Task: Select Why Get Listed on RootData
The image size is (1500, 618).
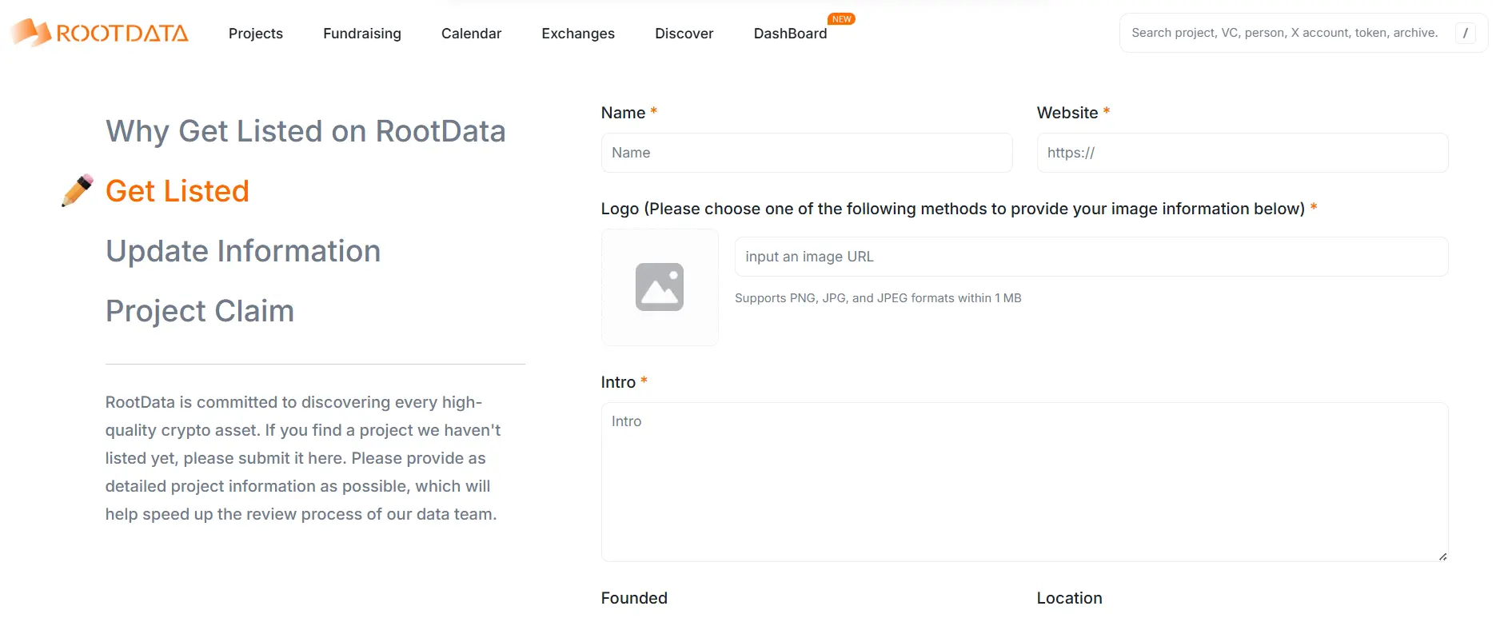Action: coord(305,131)
